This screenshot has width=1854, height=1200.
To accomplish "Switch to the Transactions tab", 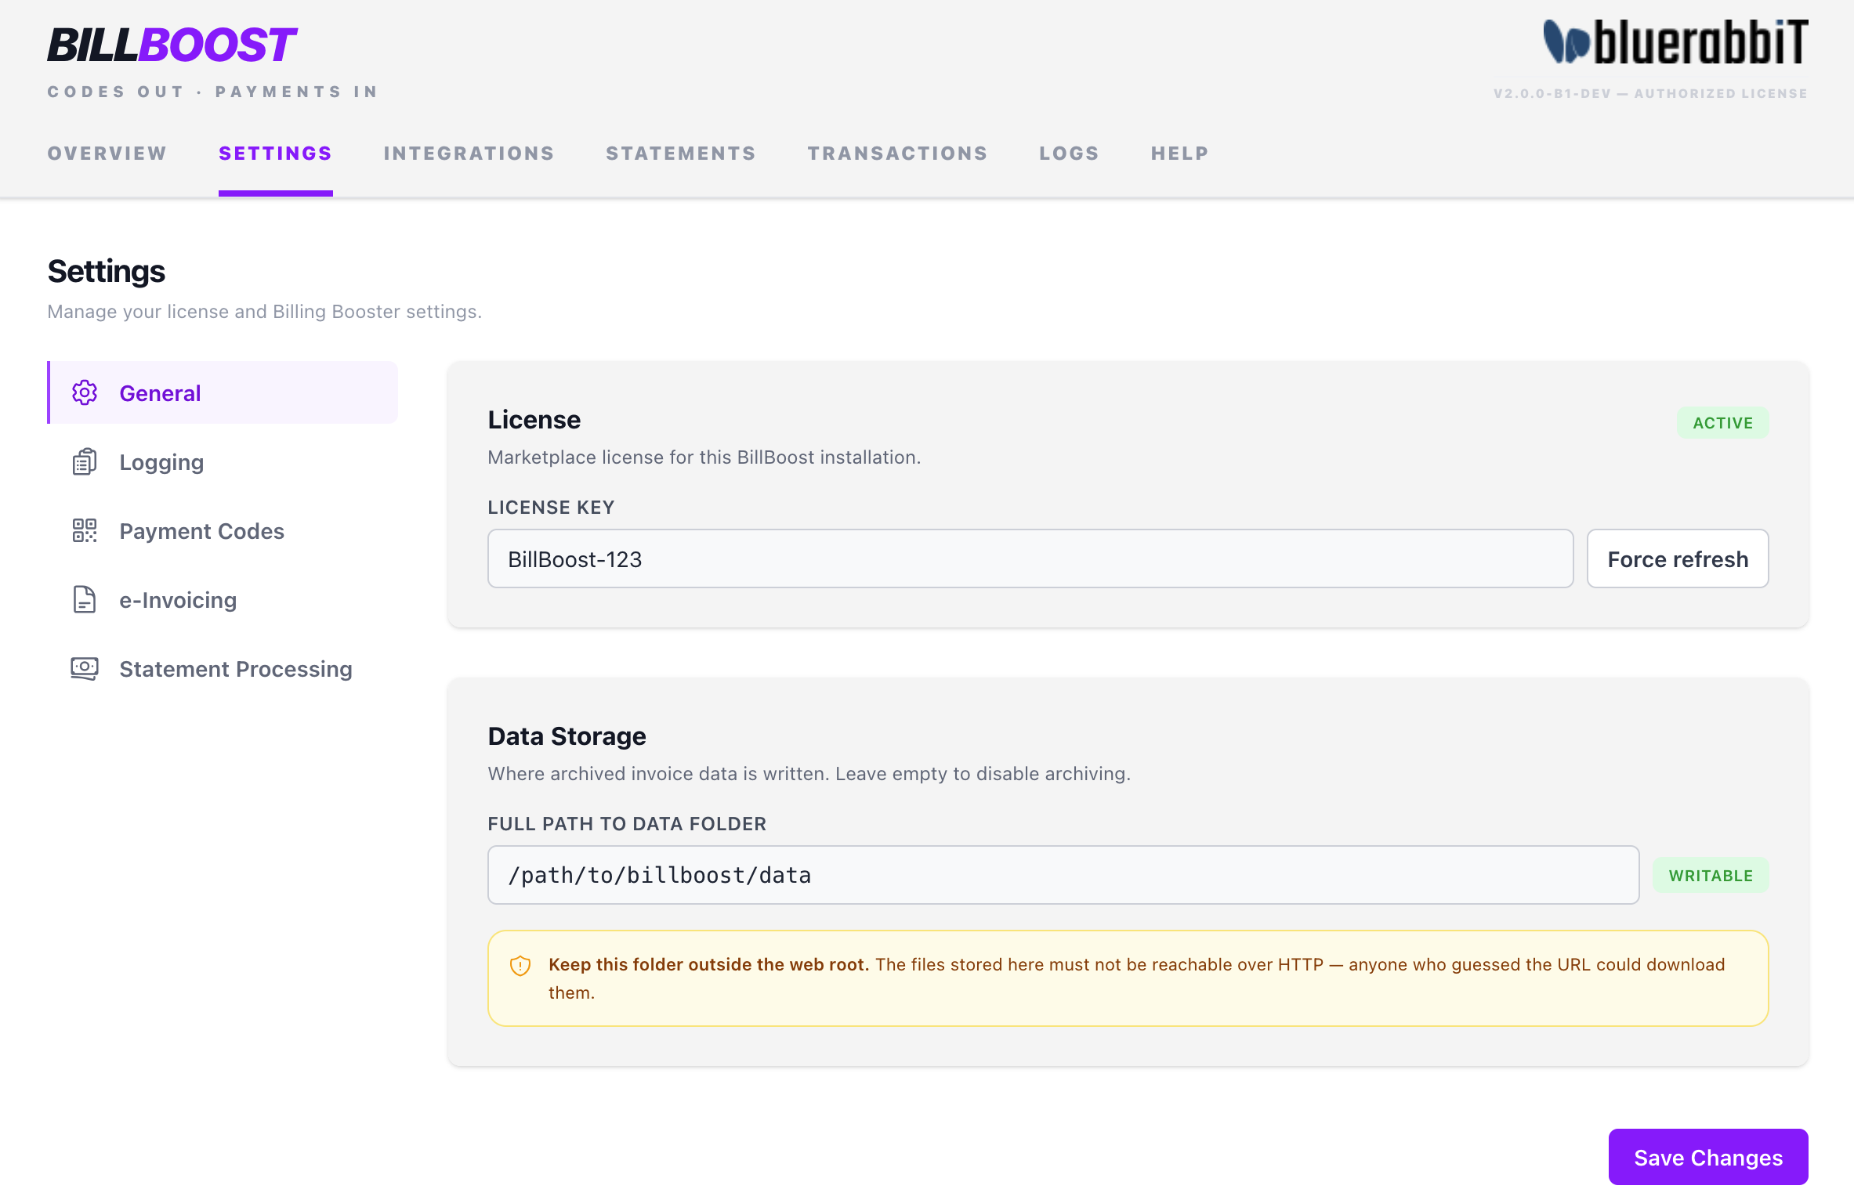I will coord(898,154).
